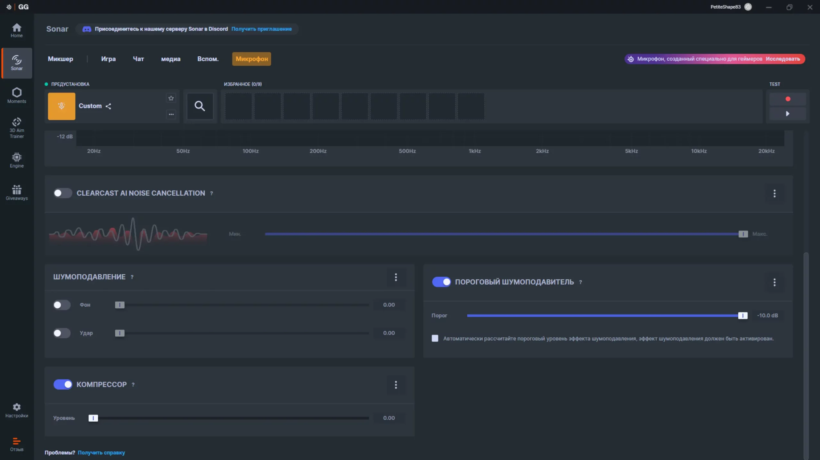Start the microphone test recording

(788, 99)
